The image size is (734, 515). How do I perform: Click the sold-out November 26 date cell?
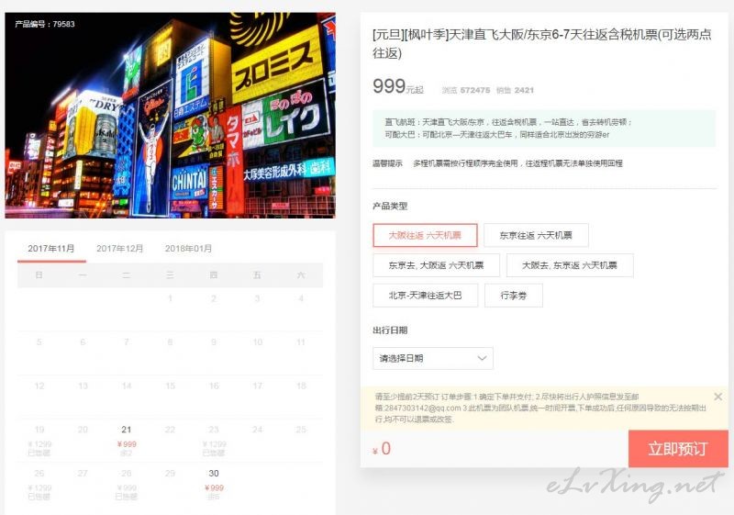[x=39, y=484]
